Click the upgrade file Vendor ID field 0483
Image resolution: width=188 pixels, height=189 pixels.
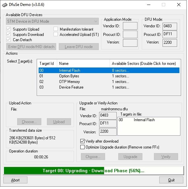point(108,116)
